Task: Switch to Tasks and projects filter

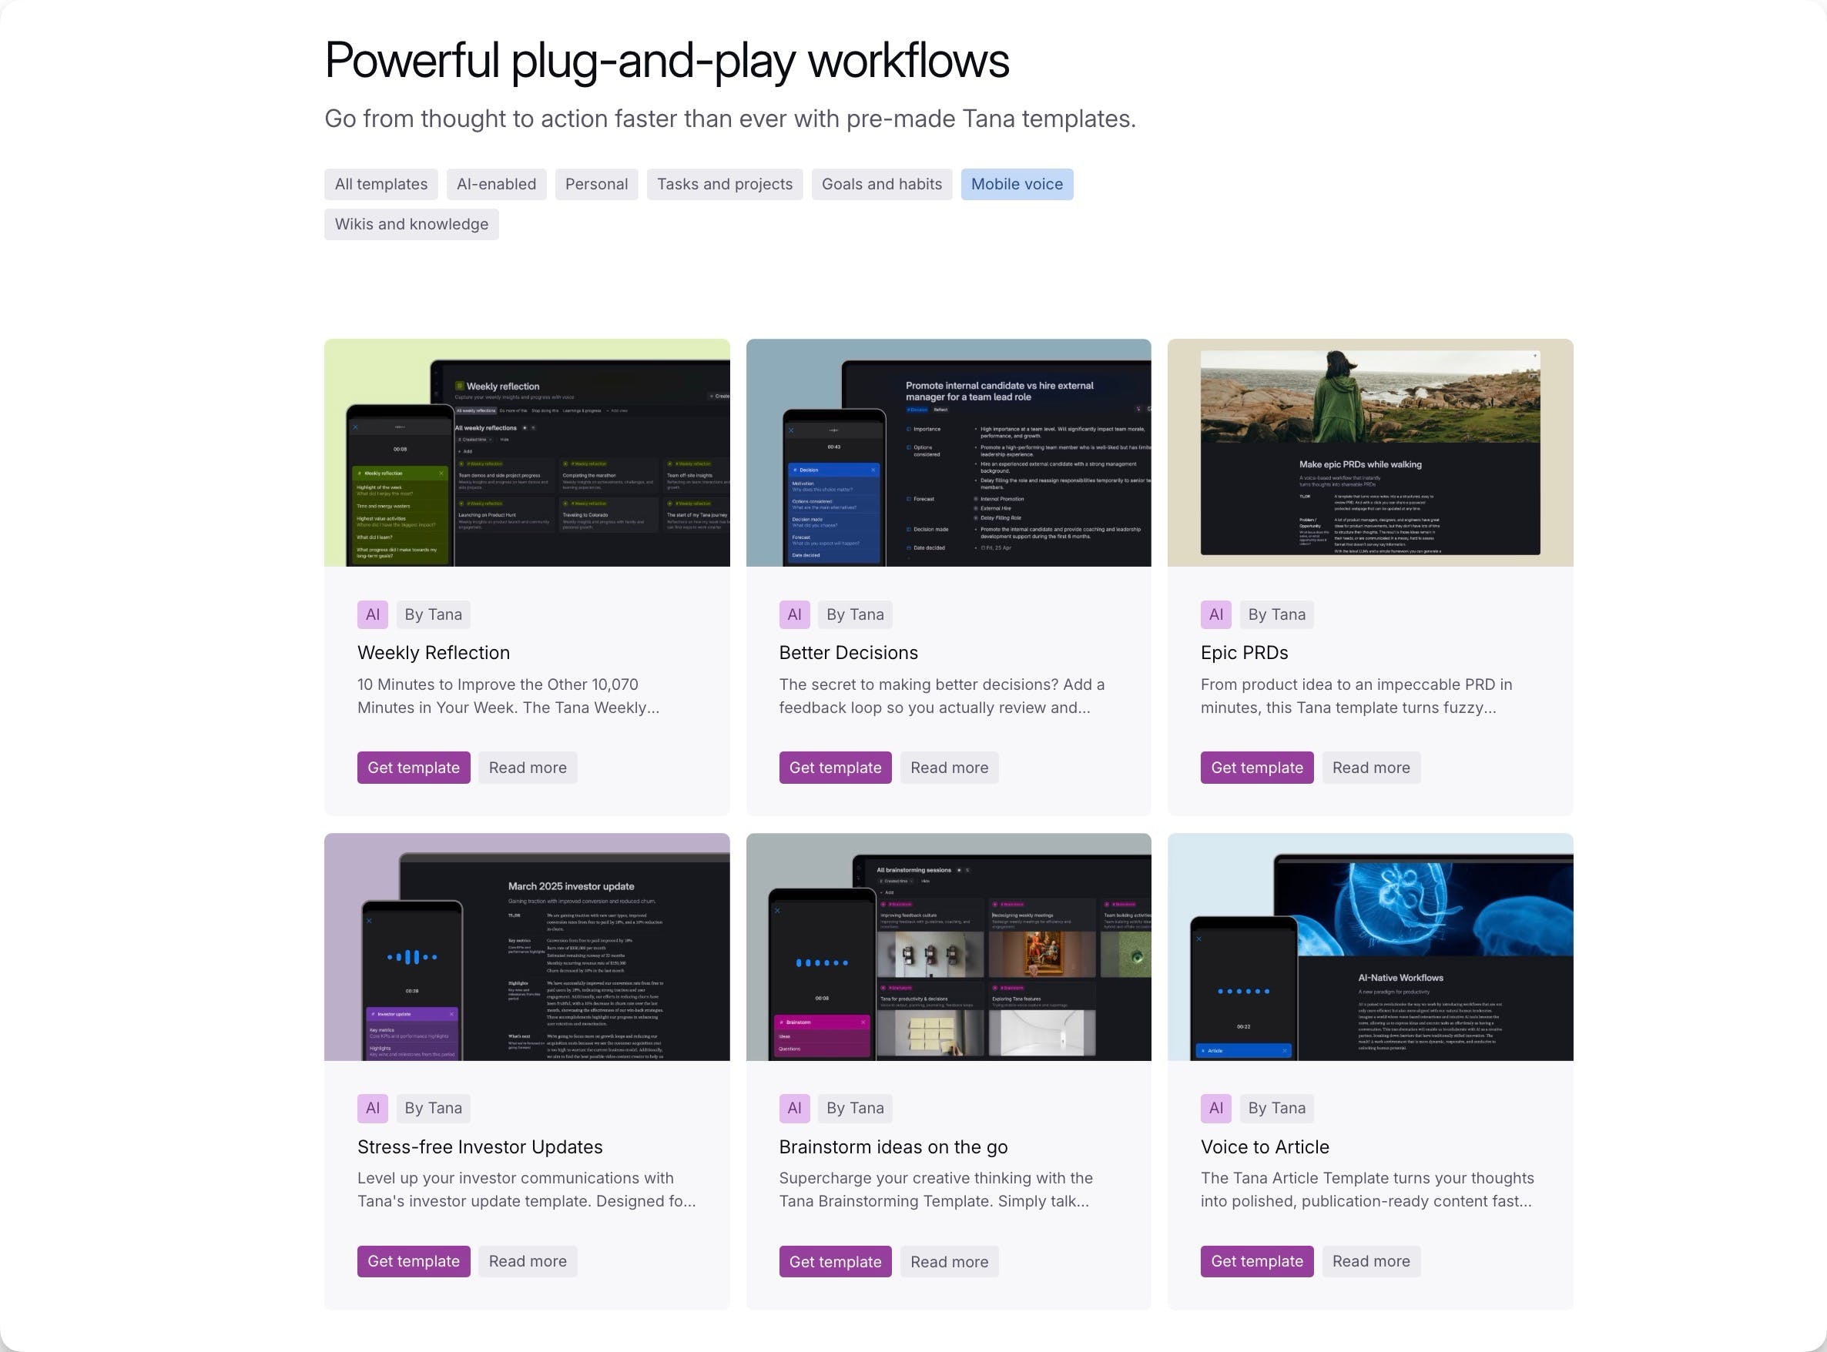Action: point(725,184)
